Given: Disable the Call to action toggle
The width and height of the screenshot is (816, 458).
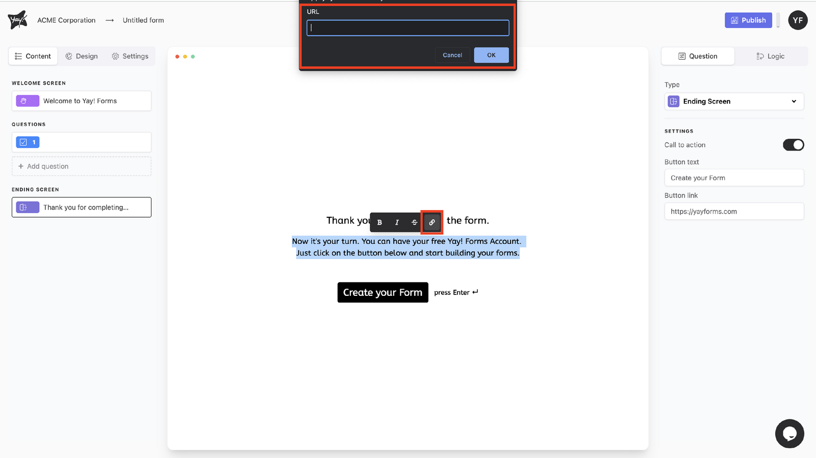Looking at the screenshot, I should pos(793,145).
